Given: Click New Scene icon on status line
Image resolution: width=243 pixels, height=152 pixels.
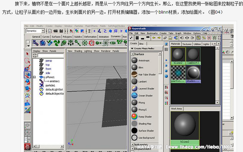Looking at the screenshot, I should tap(50, 31).
